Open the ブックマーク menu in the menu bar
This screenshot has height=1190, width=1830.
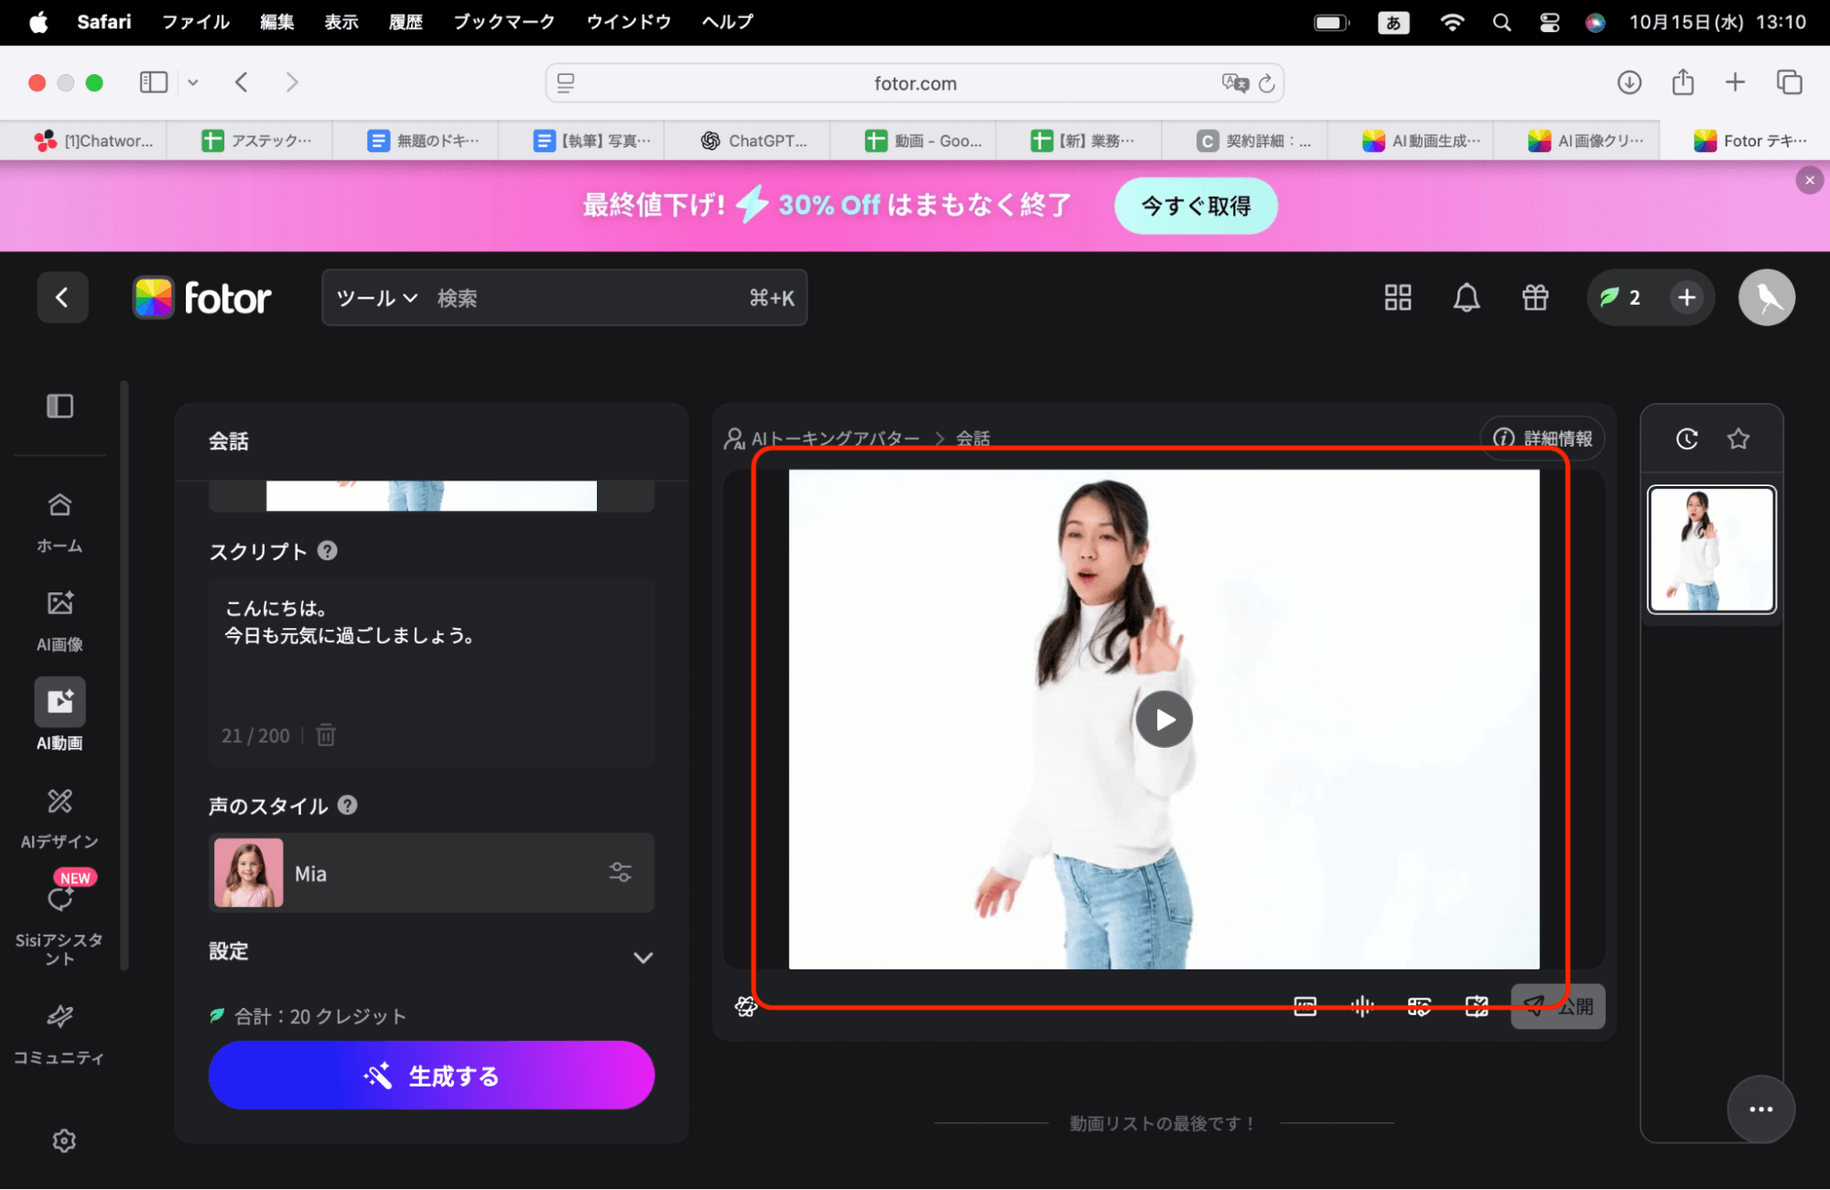click(x=504, y=22)
